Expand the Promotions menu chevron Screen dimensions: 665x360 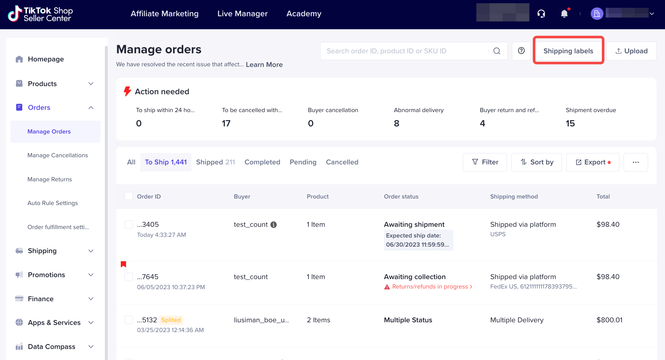tap(91, 275)
